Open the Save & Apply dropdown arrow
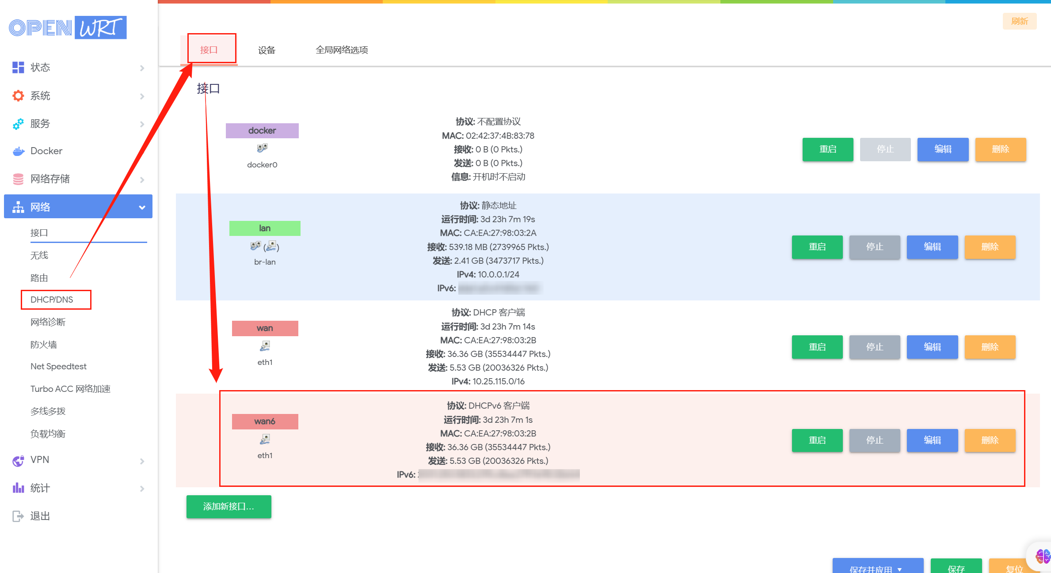 click(x=899, y=569)
